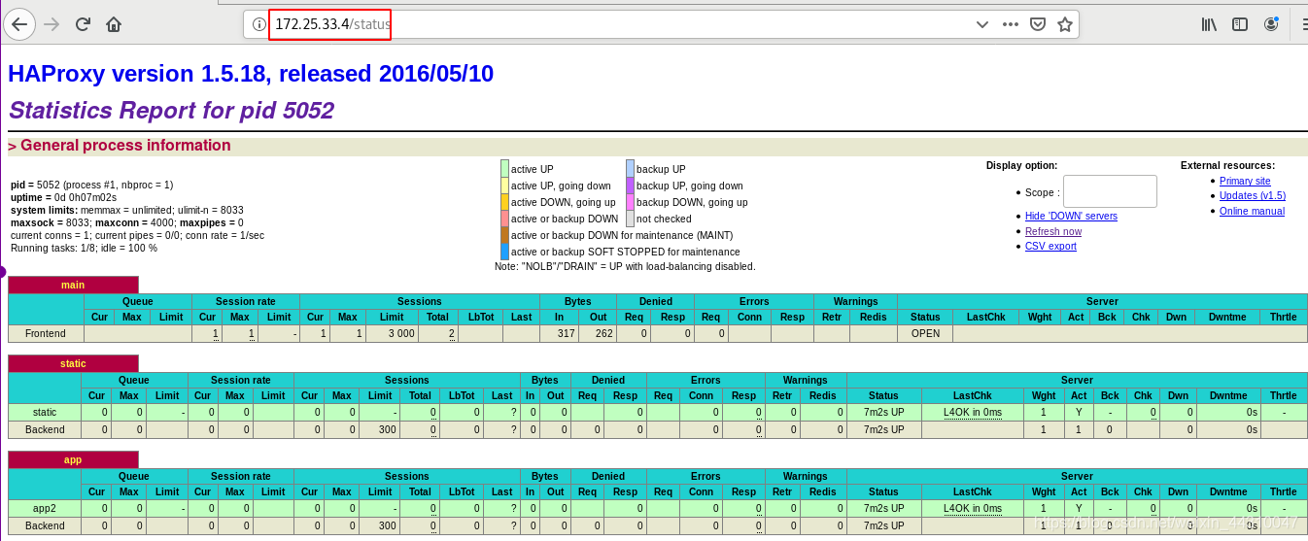1308x541 pixels.
Task: Click the Session rate header in main table
Action: point(246,301)
